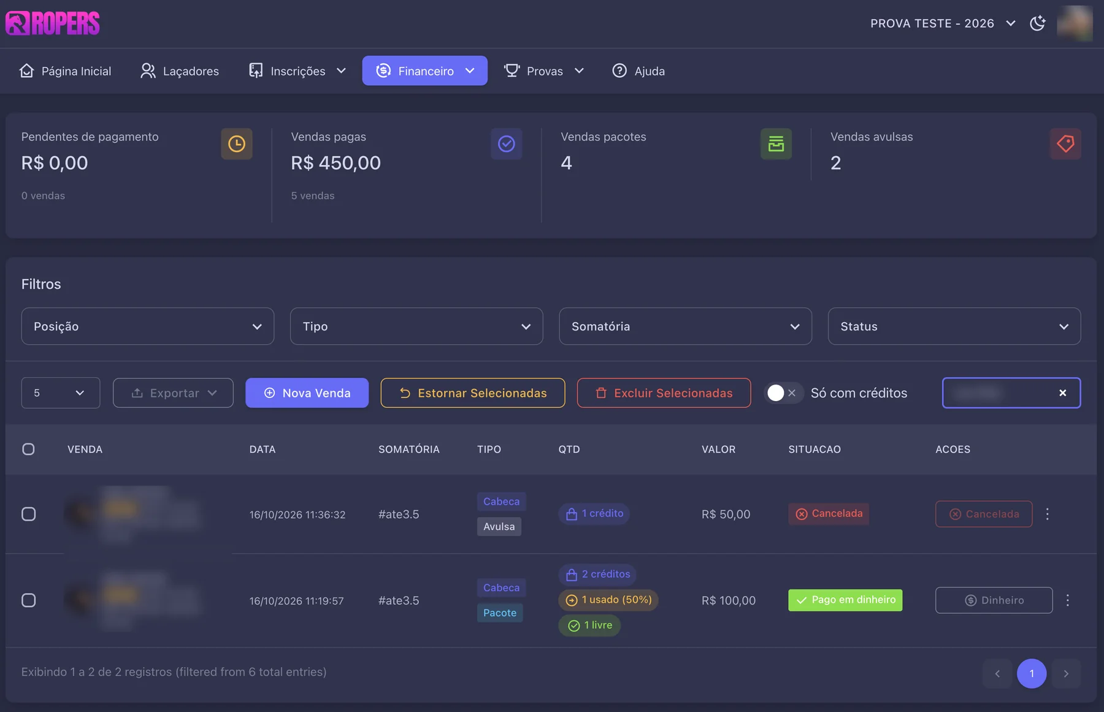Click the pending payments clock icon
This screenshot has height=712, width=1104.
tap(237, 144)
